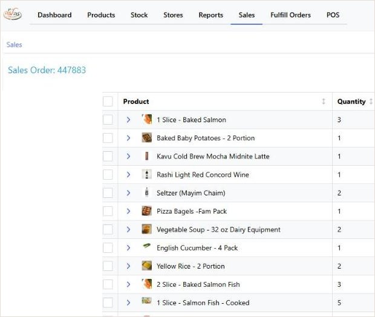Open the 1 Slice - Salmon Fish - Cooked image
Screen dimensions: 375x317
(146, 301)
